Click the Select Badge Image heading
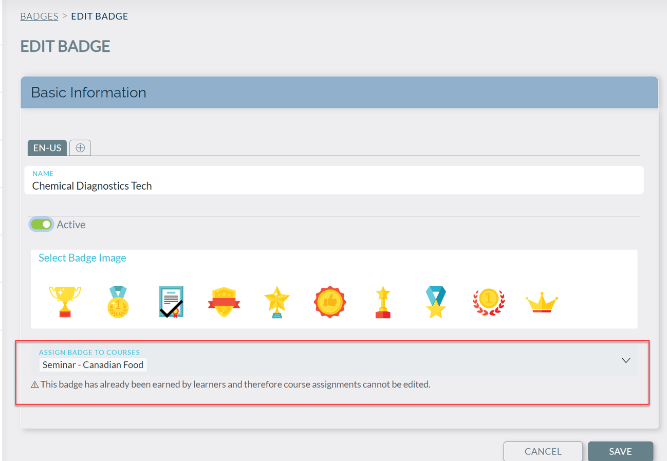The image size is (667, 461). (x=82, y=257)
